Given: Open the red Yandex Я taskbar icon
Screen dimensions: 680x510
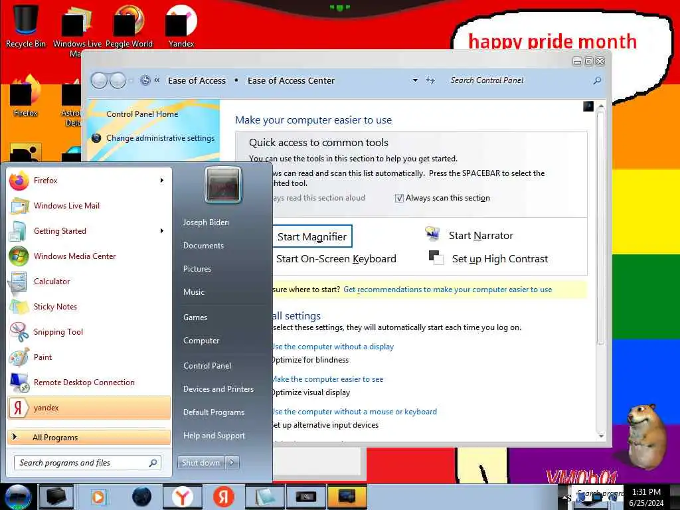Looking at the screenshot, I should coord(223,497).
